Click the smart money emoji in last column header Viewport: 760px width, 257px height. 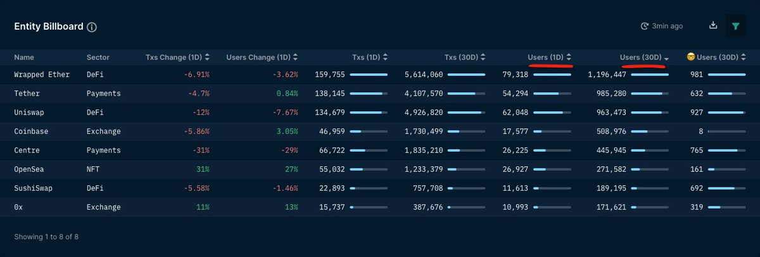(692, 58)
